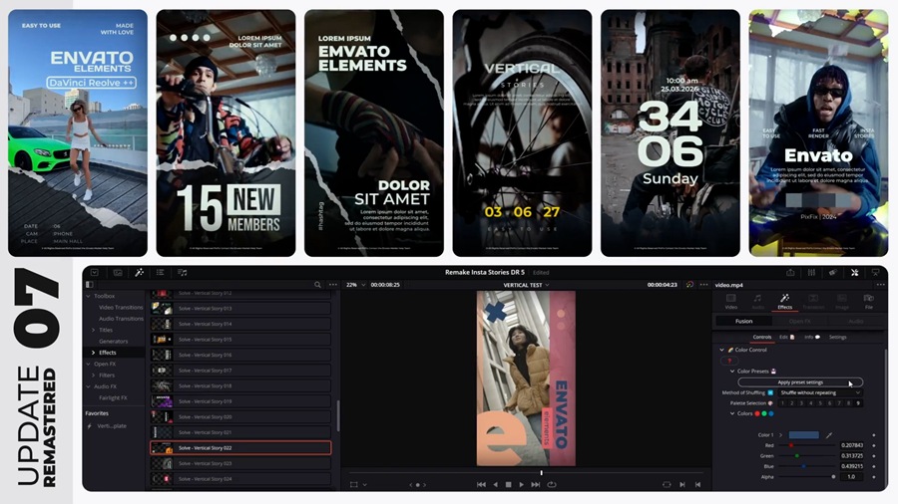Screen dimensions: 898x504
Task: Click the Color 1 blue swatch
Action: click(803, 435)
